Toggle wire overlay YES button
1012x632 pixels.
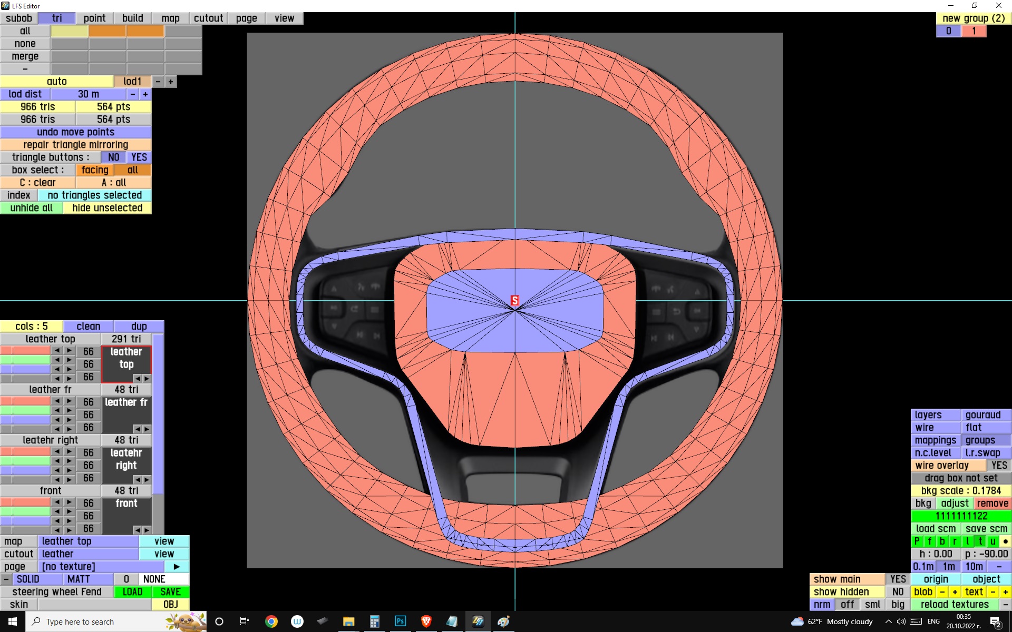998,466
